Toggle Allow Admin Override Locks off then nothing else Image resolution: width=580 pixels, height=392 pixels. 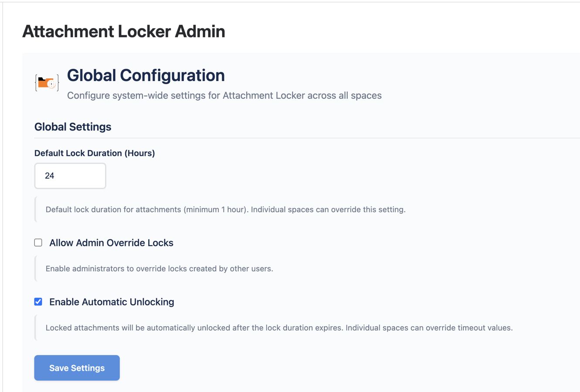[x=38, y=242]
